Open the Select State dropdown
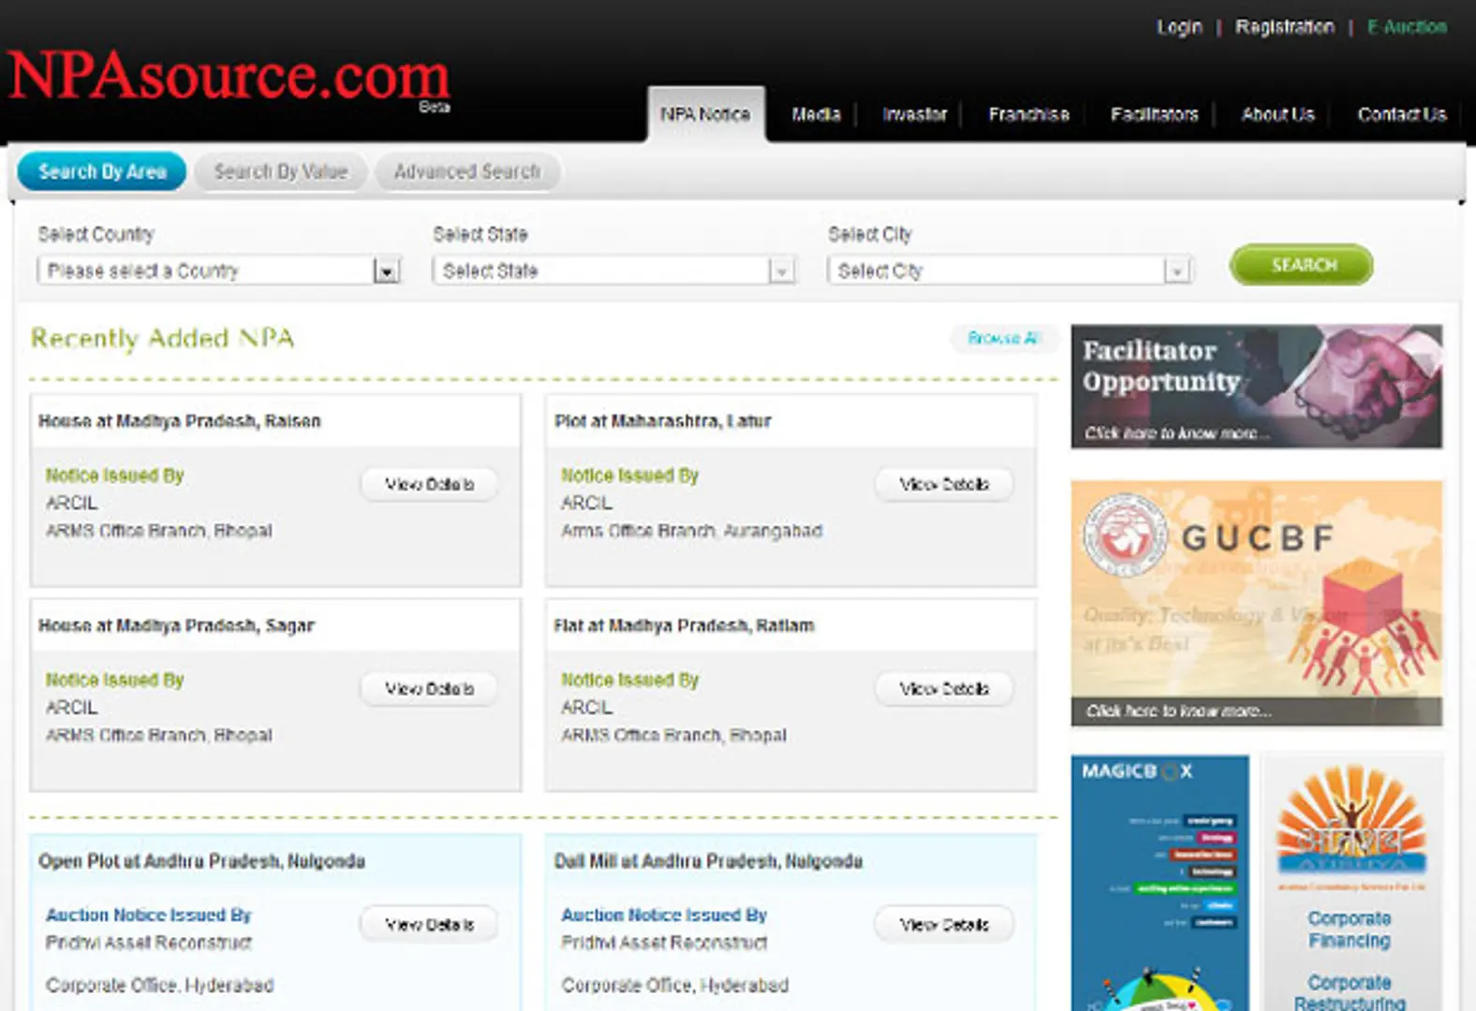 point(613,271)
